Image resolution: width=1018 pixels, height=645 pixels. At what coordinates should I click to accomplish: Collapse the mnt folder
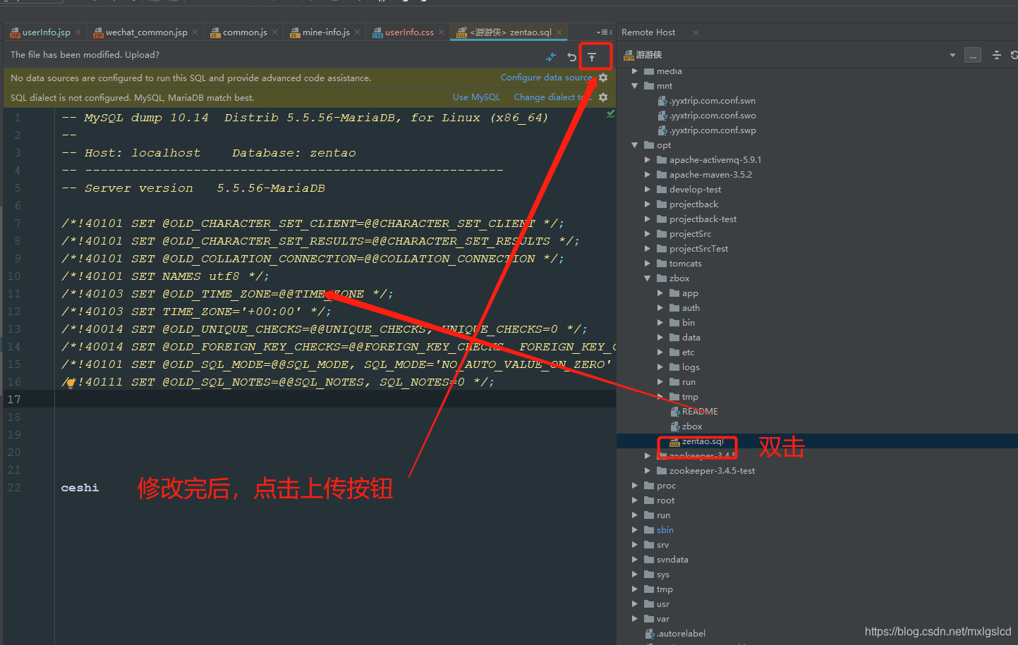(635, 86)
